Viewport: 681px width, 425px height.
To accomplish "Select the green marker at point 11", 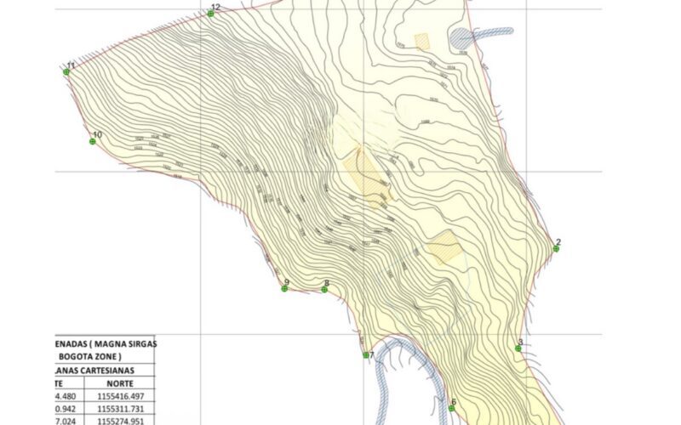I will 66,72.
